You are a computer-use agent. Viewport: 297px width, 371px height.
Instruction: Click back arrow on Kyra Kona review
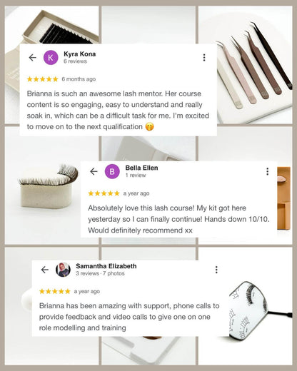tap(32, 58)
